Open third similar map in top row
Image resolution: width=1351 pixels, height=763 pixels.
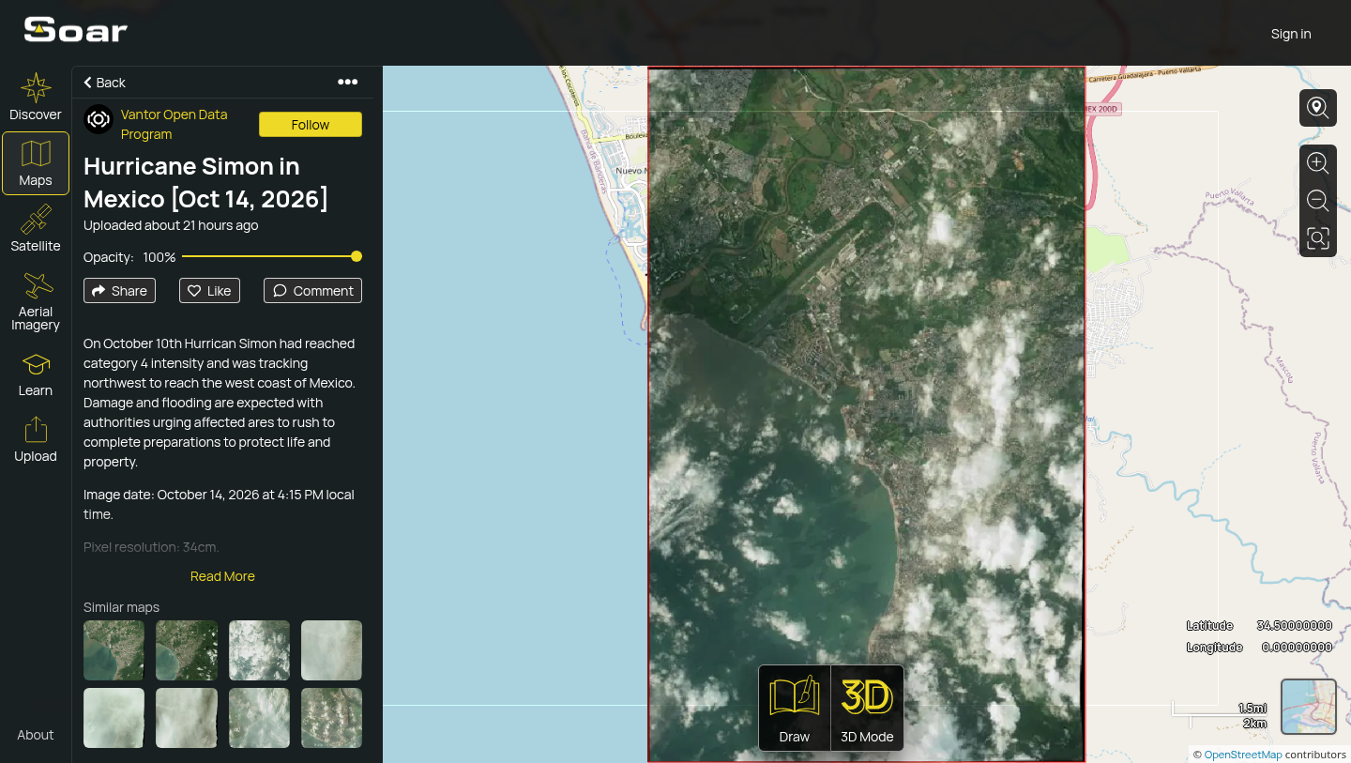pos(259,650)
